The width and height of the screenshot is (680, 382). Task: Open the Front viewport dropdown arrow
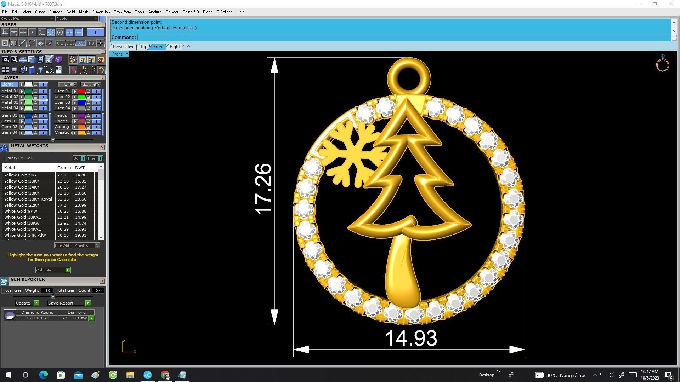point(127,54)
